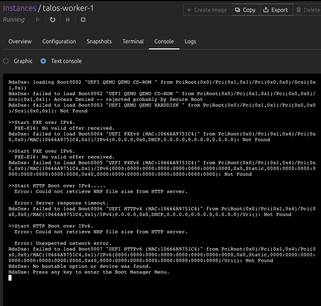Open the Logs tab
The height and width of the screenshot is (306, 321).
(x=190, y=41)
